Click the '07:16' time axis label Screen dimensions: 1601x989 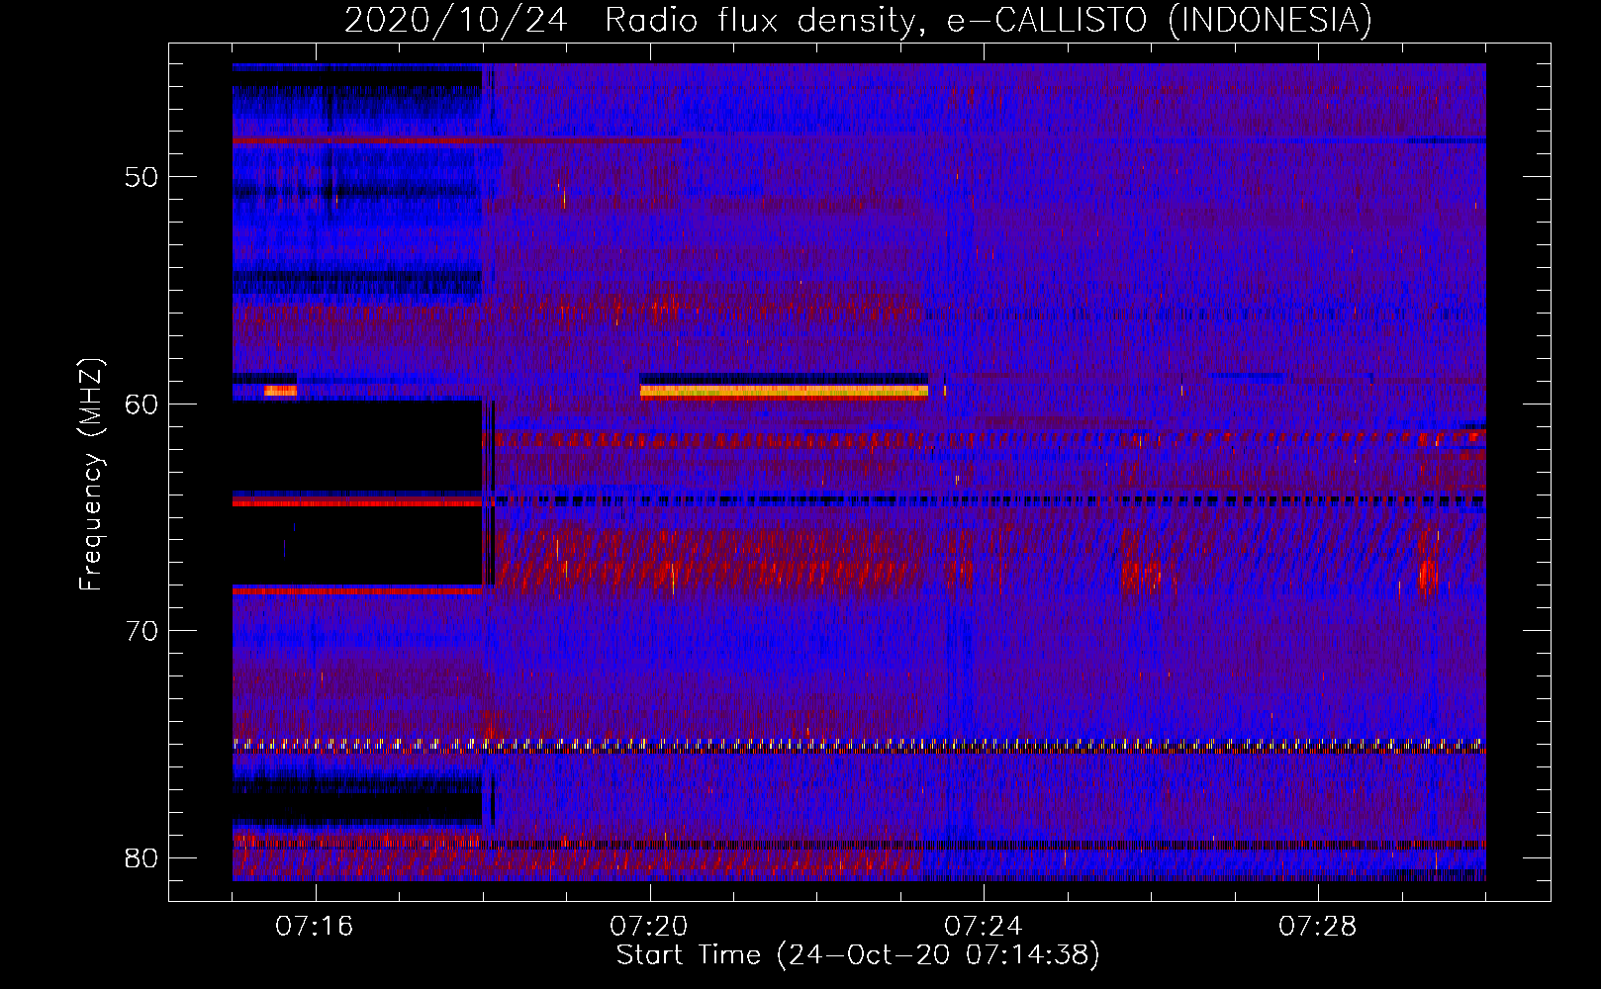click(x=315, y=927)
